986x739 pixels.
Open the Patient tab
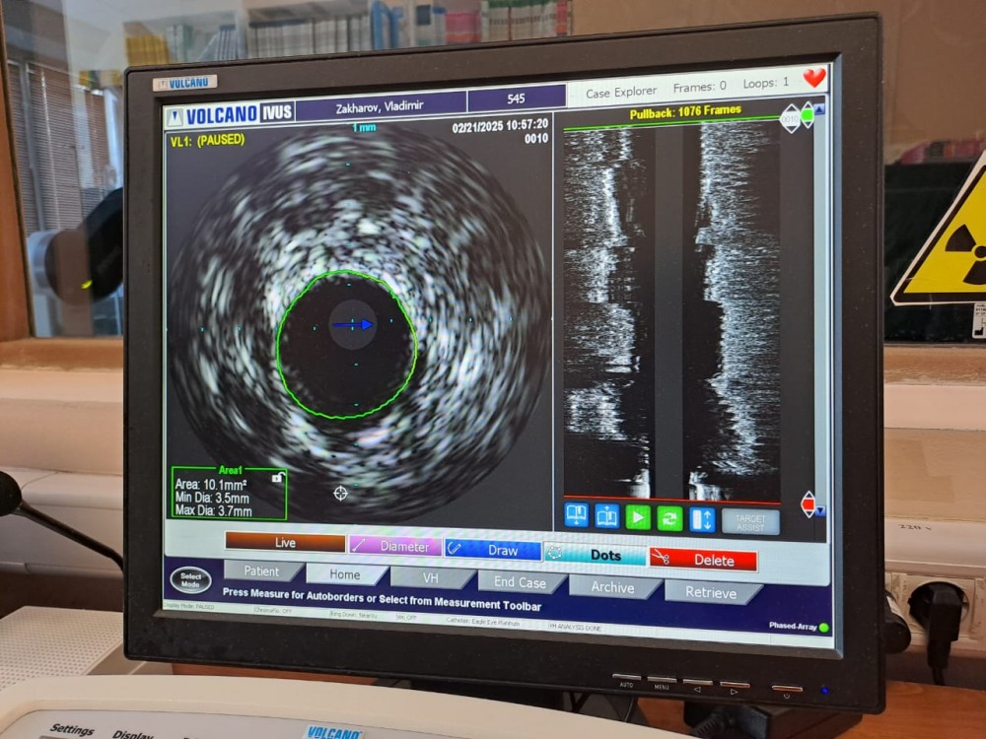coord(261,571)
